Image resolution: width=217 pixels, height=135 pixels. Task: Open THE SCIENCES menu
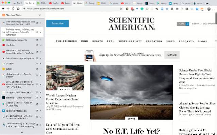(x=66, y=41)
